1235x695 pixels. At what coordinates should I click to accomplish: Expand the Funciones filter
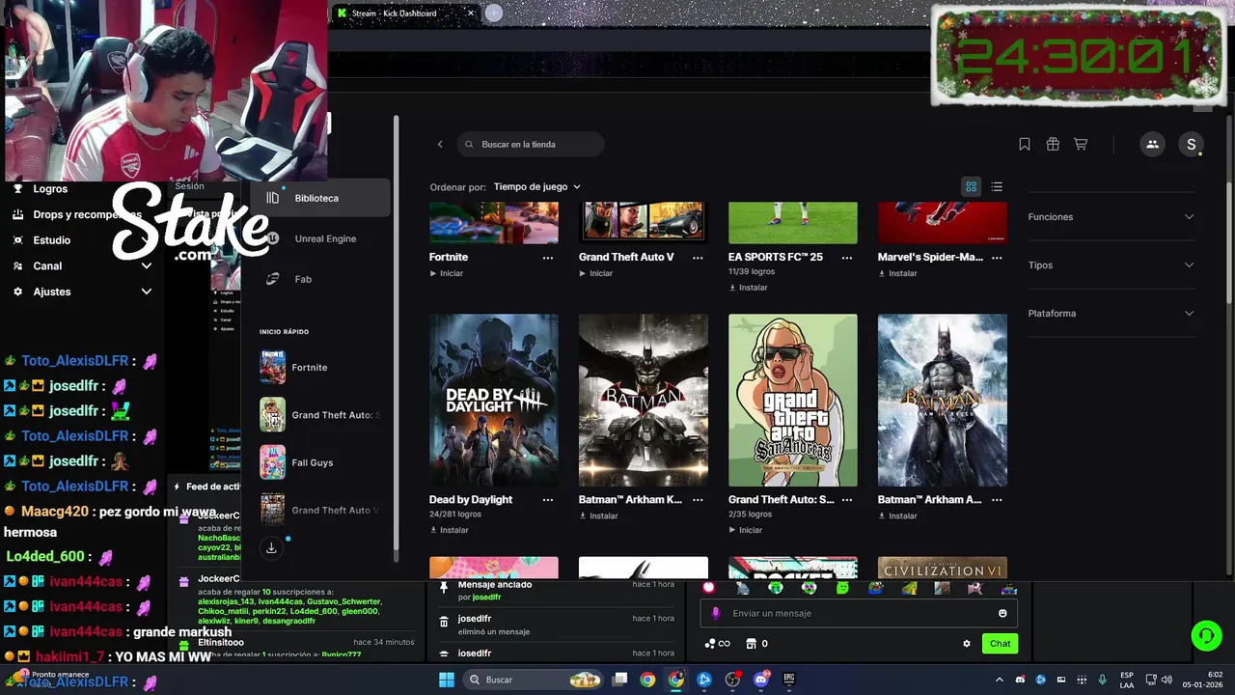coord(1111,217)
